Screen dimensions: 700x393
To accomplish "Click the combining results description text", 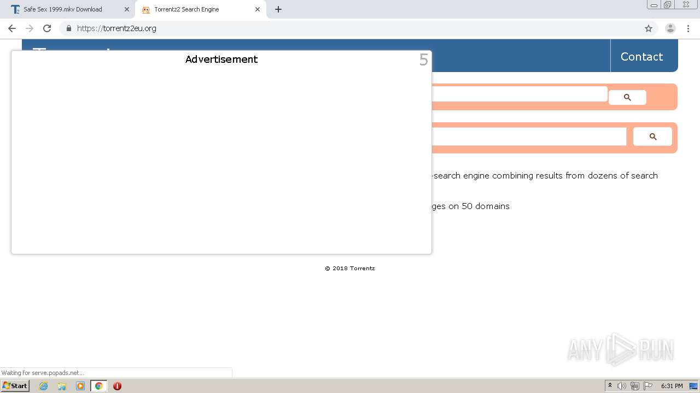I will 545,176.
